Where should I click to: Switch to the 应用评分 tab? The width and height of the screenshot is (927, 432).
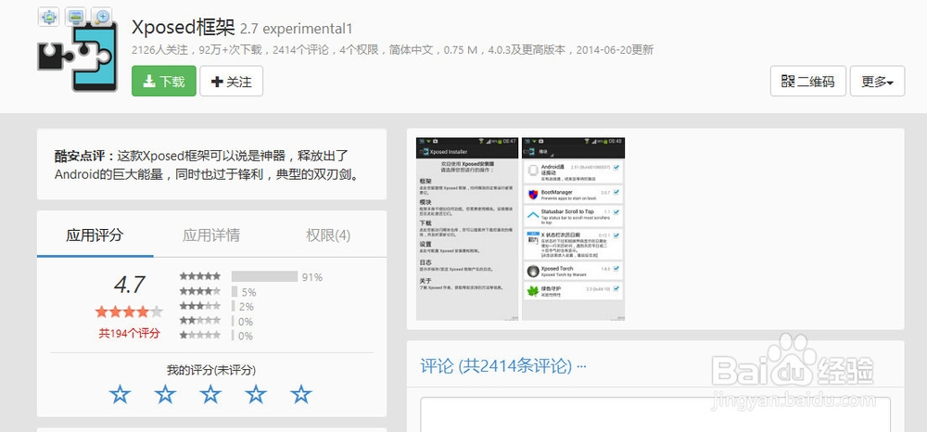point(95,235)
